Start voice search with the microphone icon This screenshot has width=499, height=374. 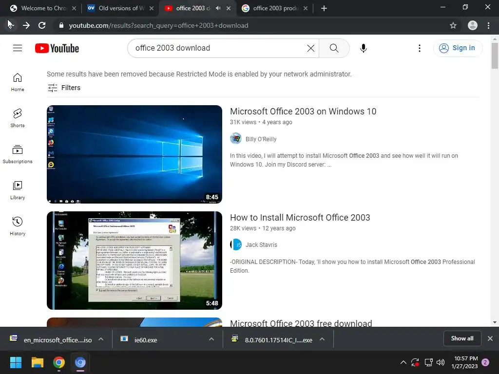coord(364,48)
